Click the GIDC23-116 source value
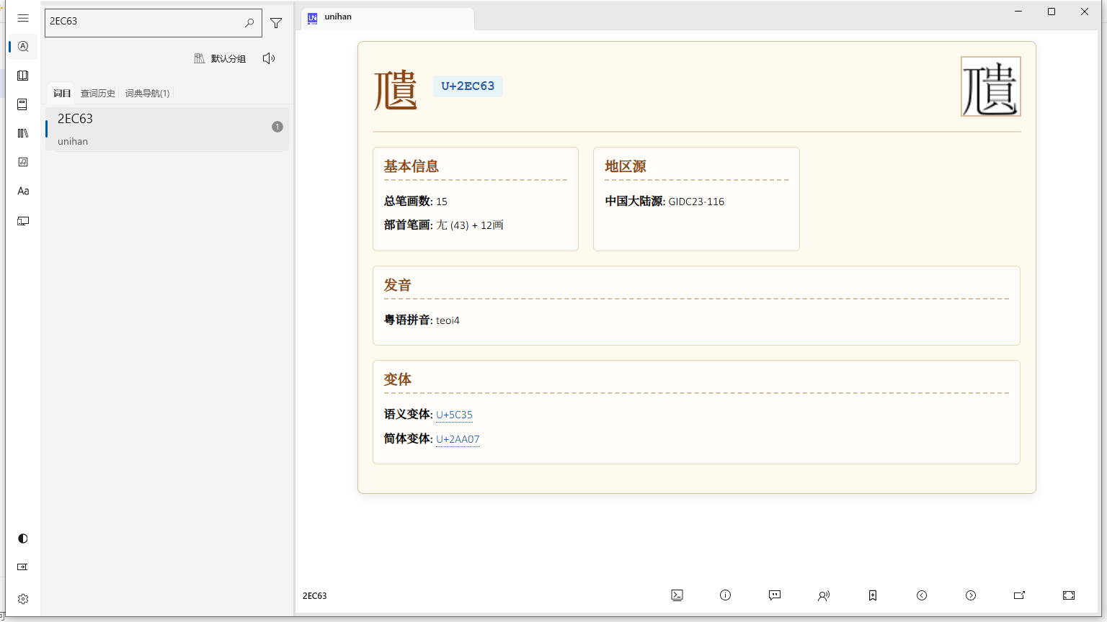 (x=696, y=202)
